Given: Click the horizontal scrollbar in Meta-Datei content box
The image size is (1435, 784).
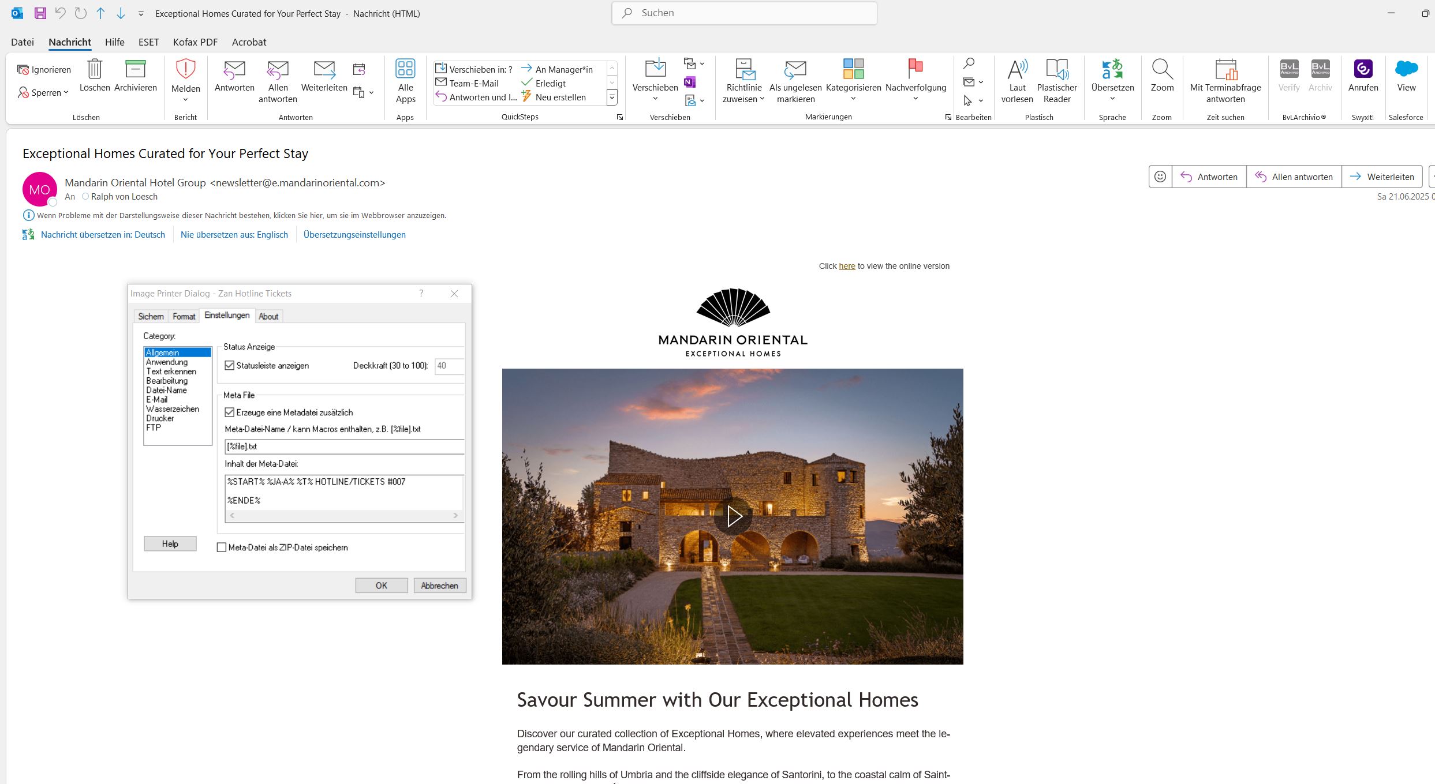Looking at the screenshot, I should coord(344,515).
